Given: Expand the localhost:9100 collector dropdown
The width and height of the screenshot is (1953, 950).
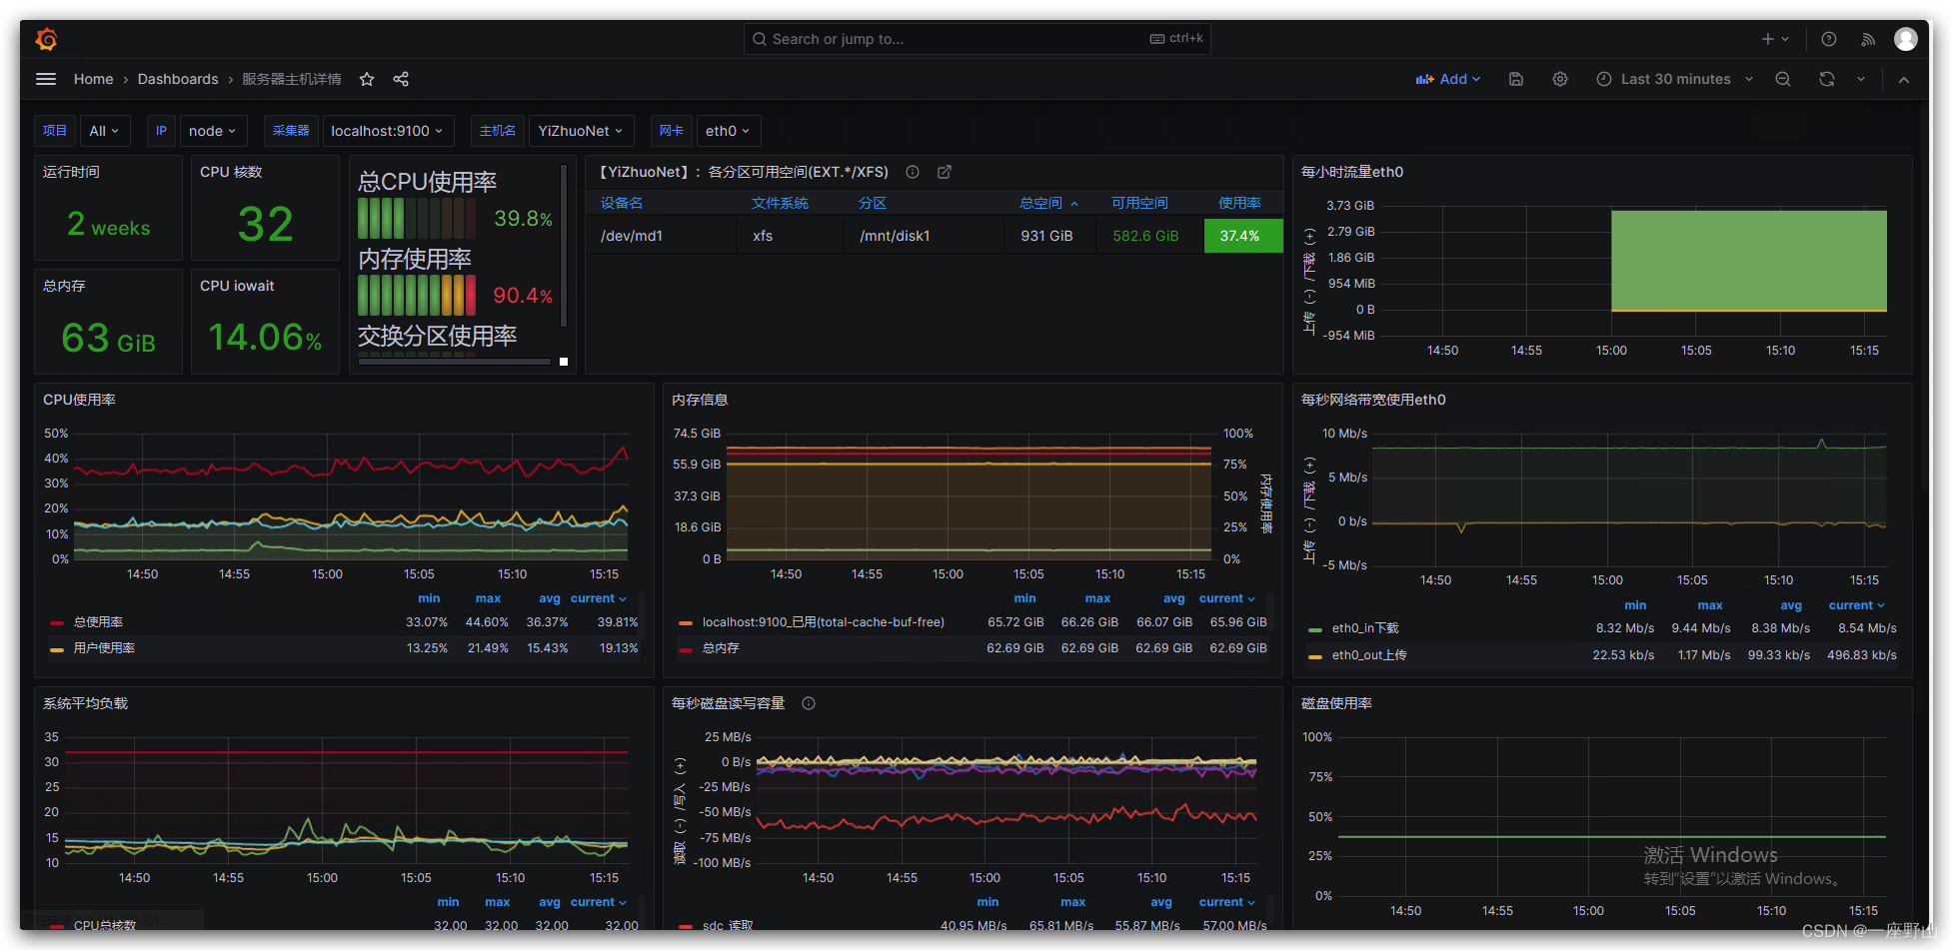Looking at the screenshot, I should click(x=387, y=131).
